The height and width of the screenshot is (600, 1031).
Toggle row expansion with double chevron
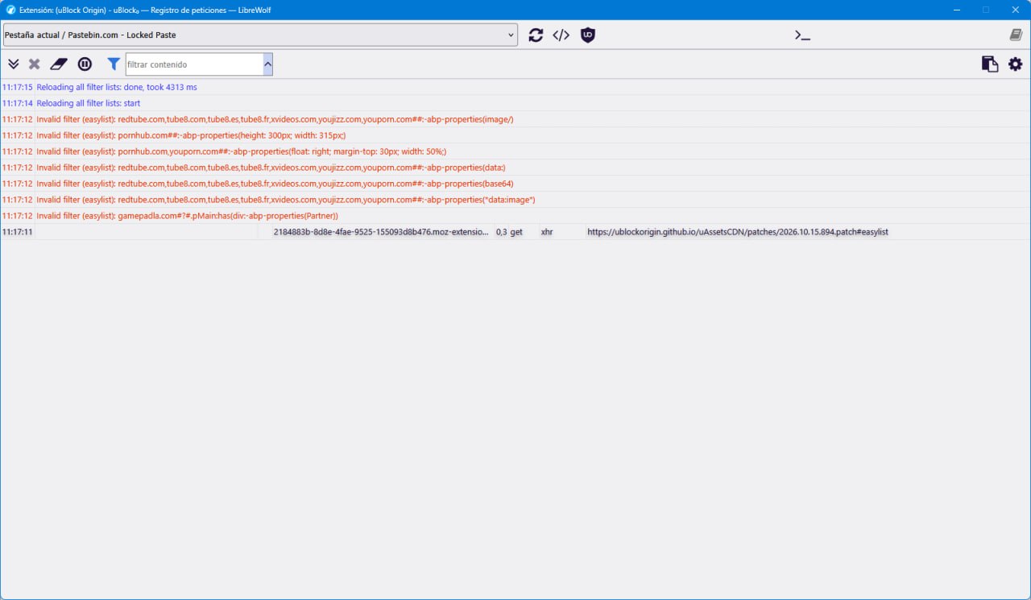click(x=14, y=64)
